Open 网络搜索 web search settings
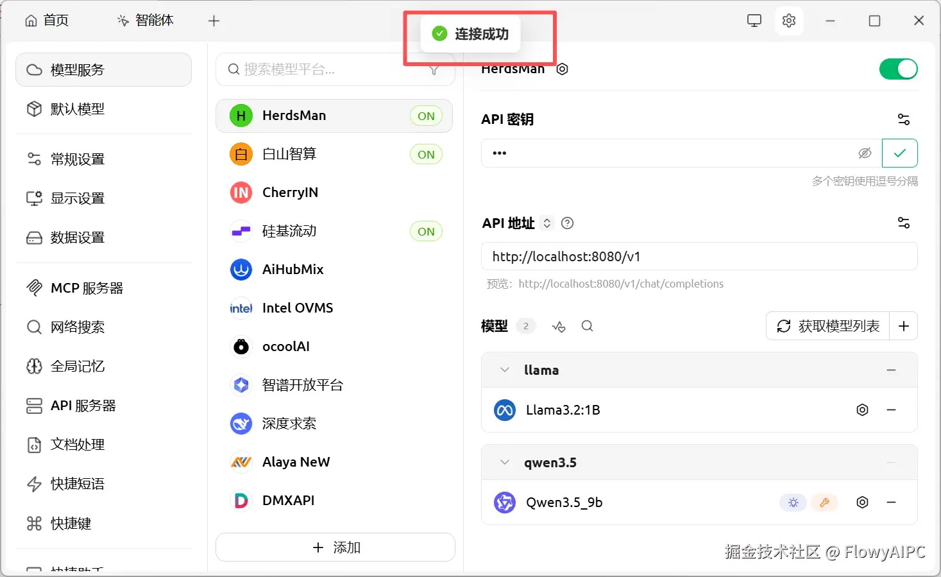Viewport: 941px width, 577px height. 103,327
